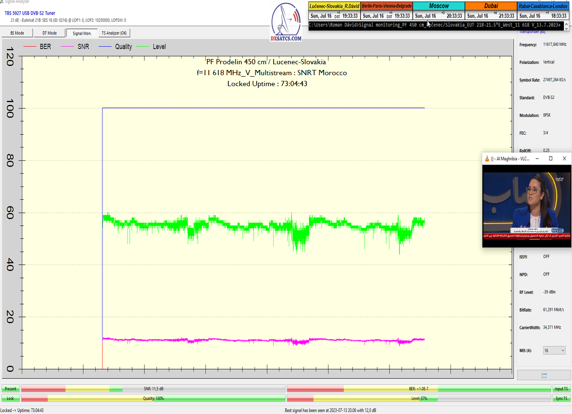Select the Signal Mon. tab
The height and width of the screenshot is (414, 572).
82,33
